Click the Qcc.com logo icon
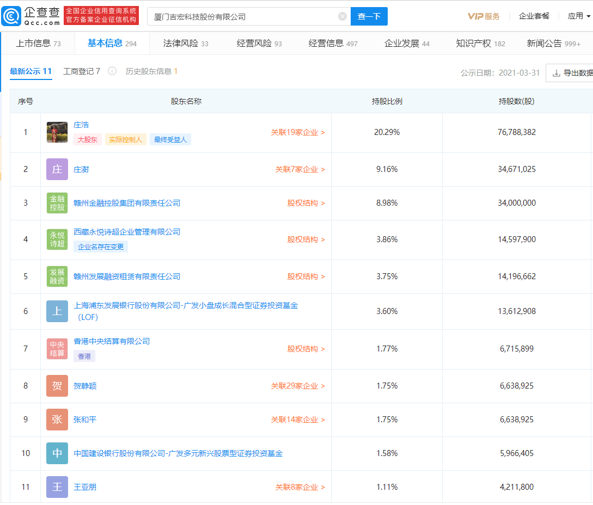The image size is (593, 505). [x=11, y=16]
